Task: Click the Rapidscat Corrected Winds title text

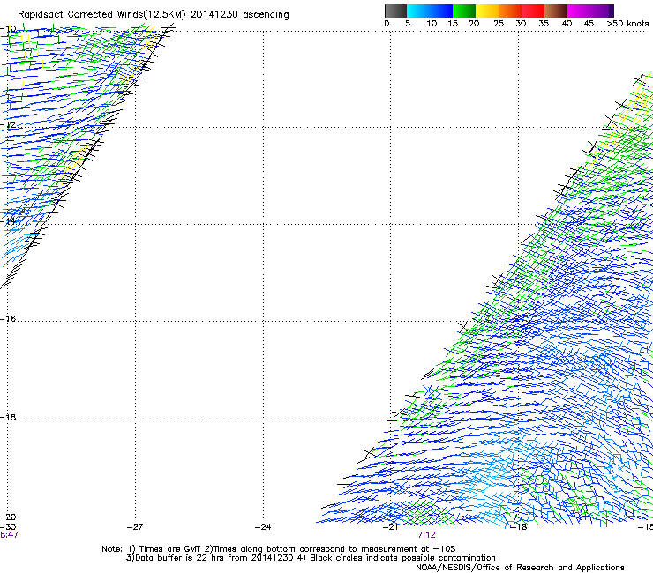Action: pos(154,14)
